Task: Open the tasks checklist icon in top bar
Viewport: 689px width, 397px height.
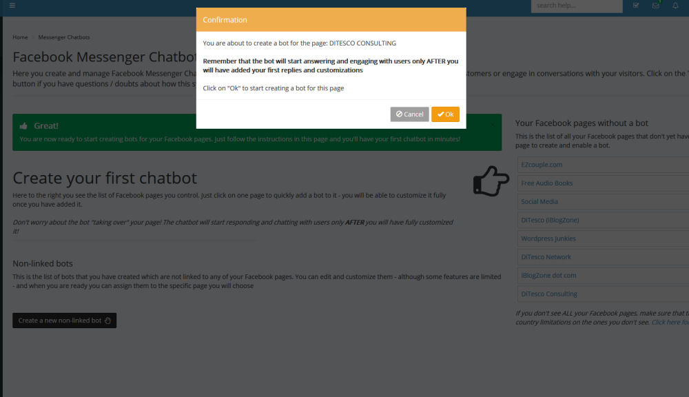Action: click(636, 6)
